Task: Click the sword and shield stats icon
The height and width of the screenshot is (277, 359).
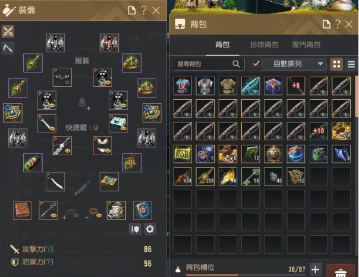Action: 135,229
